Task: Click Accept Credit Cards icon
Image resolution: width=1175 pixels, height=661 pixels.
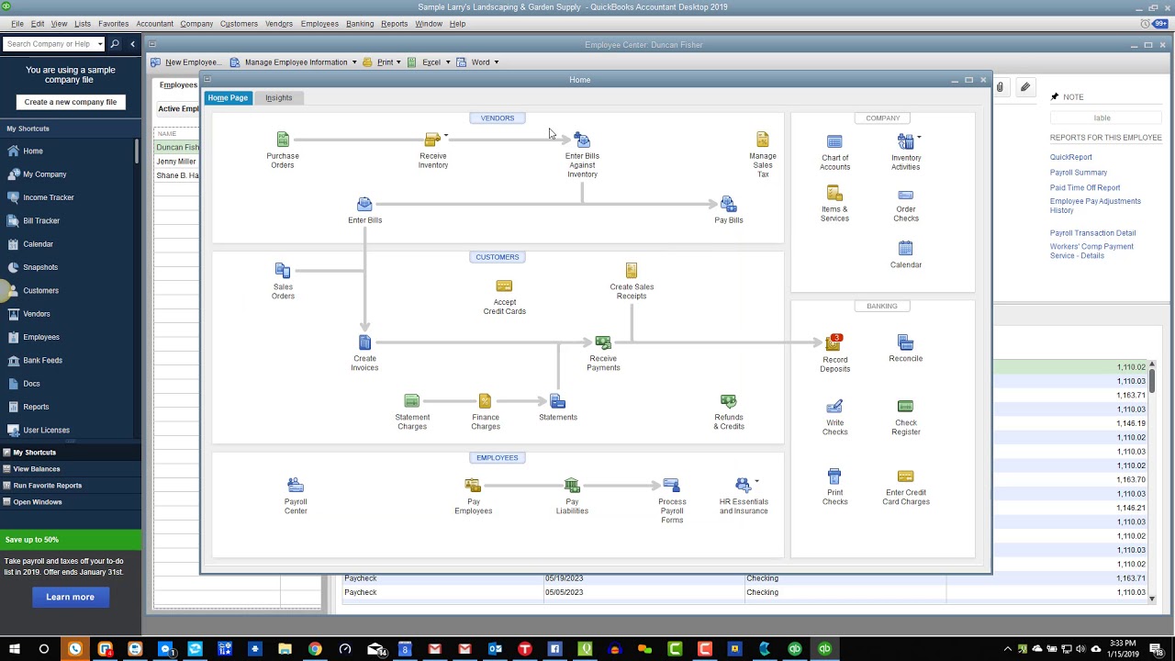Action: click(x=504, y=286)
